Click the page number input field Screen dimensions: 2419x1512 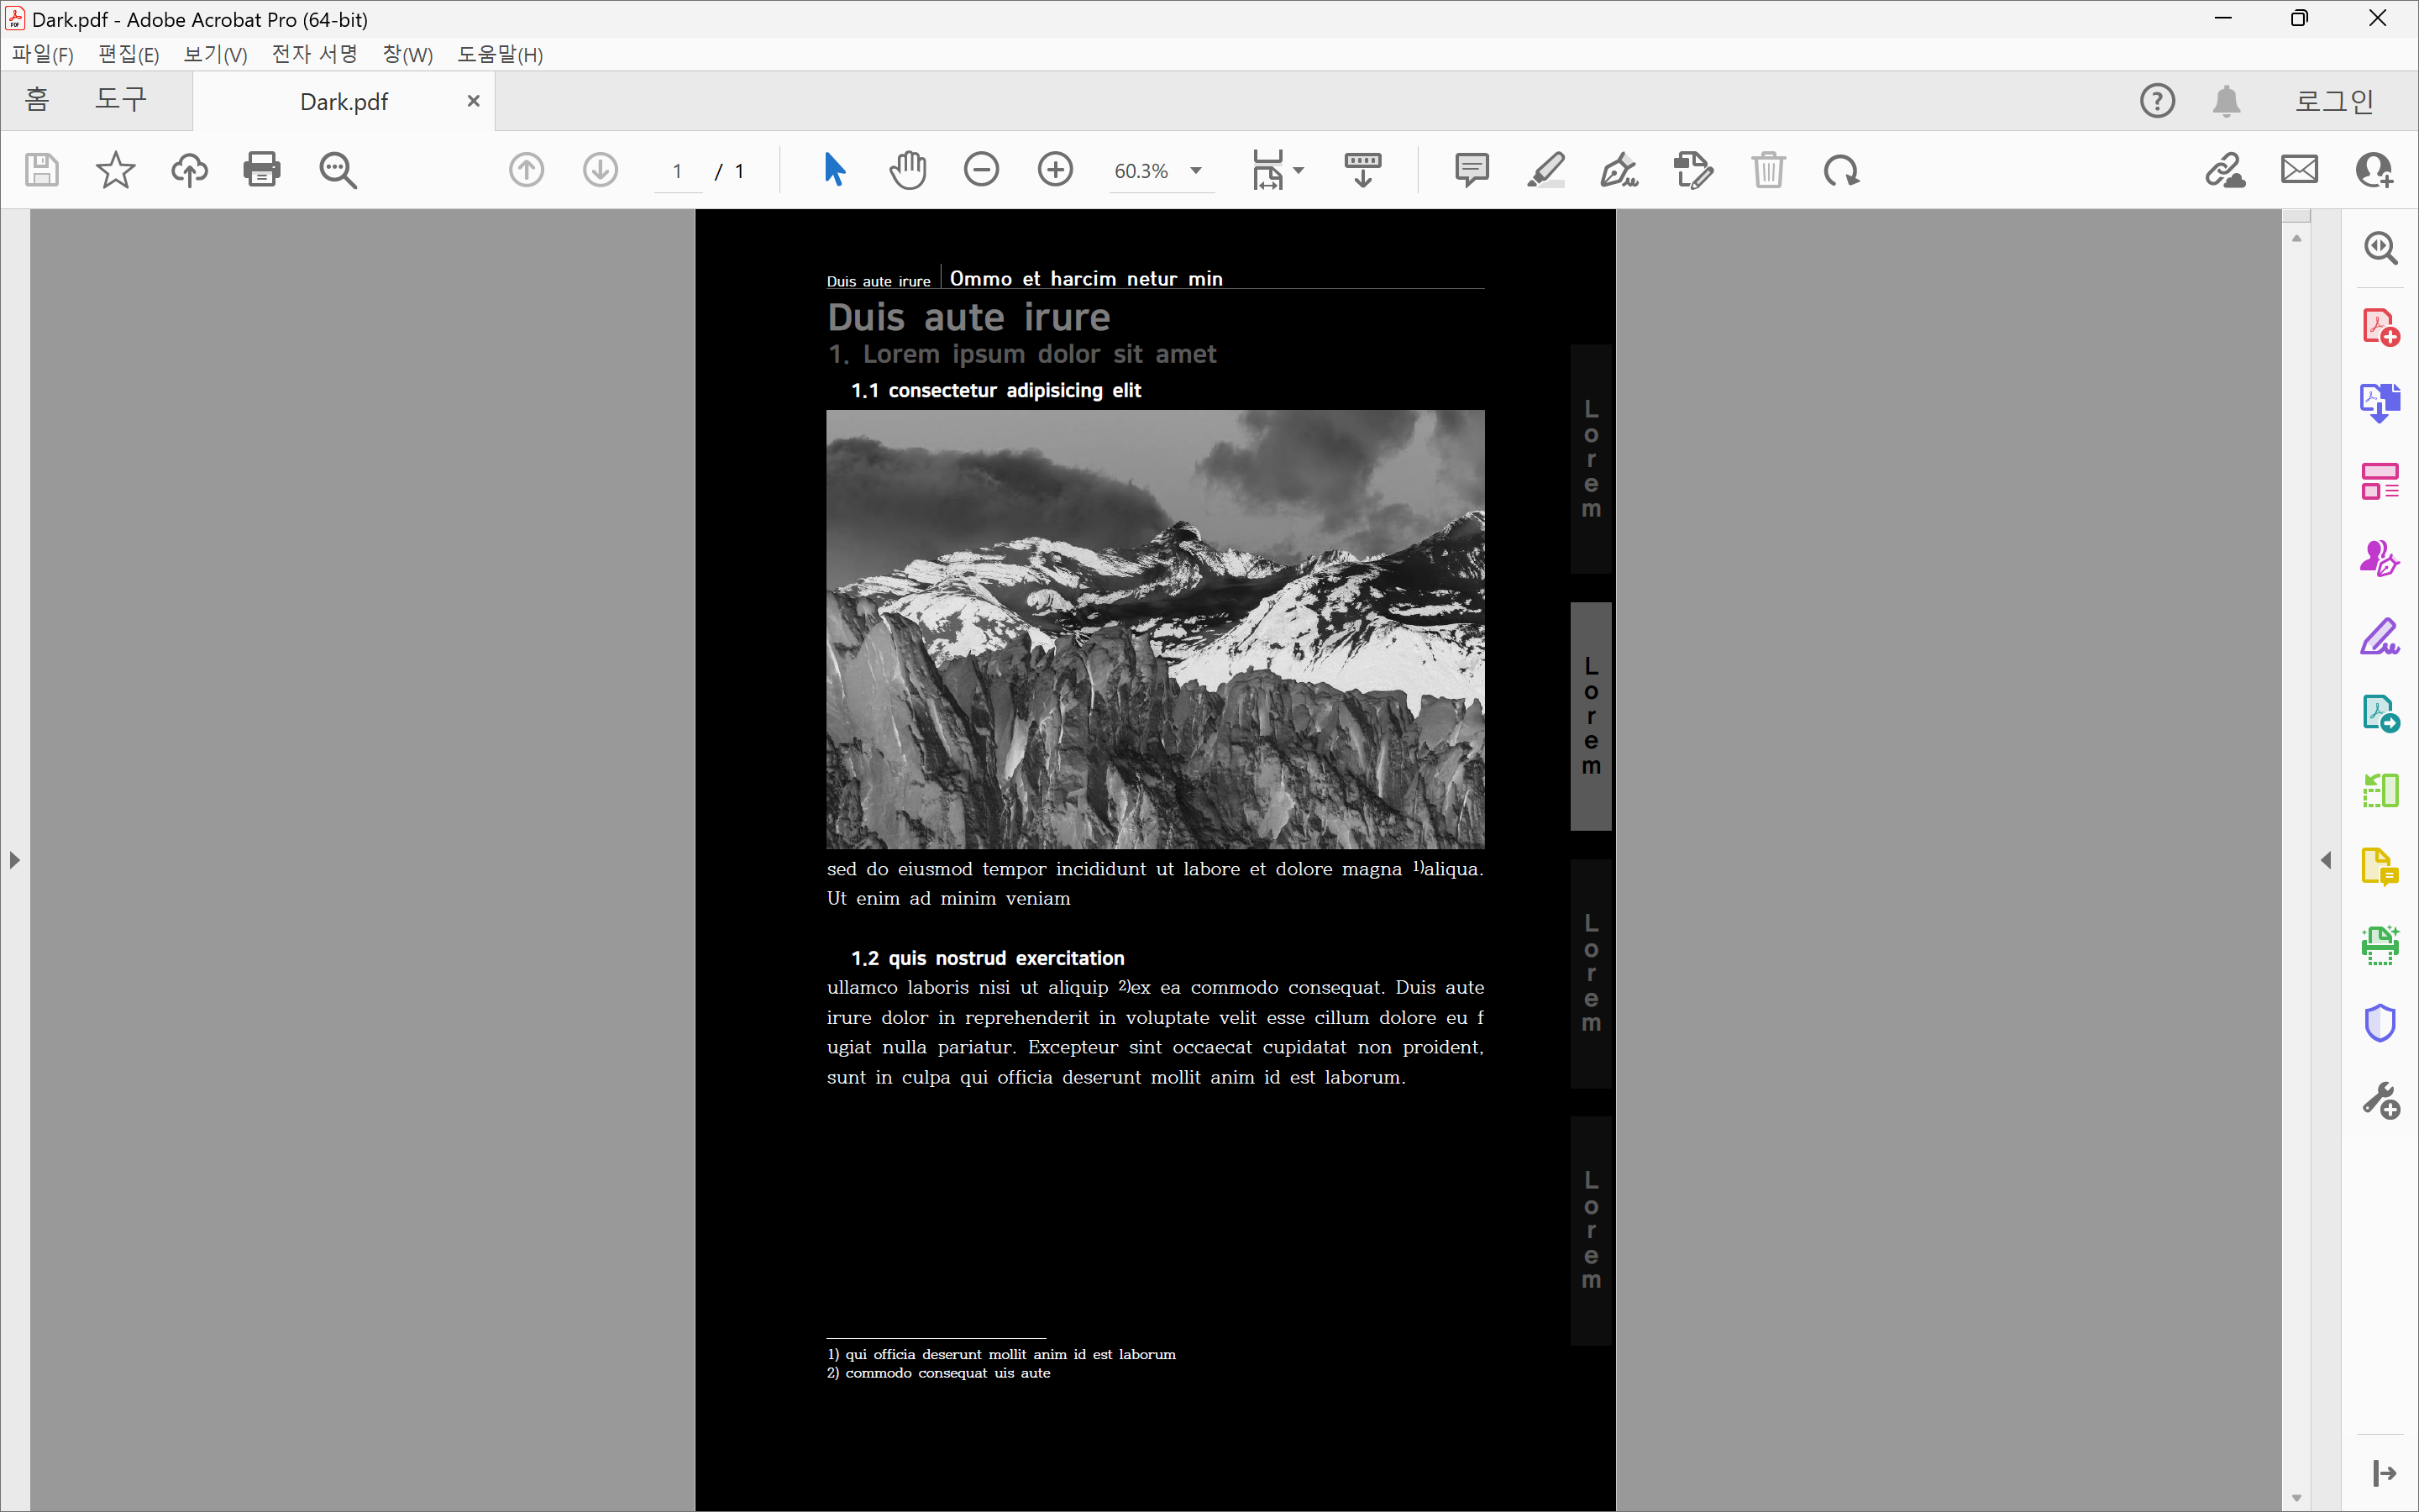(x=678, y=171)
